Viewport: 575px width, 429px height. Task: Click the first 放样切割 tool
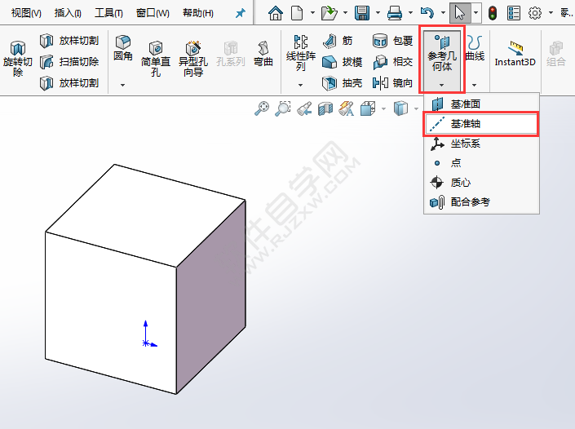[x=69, y=41]
